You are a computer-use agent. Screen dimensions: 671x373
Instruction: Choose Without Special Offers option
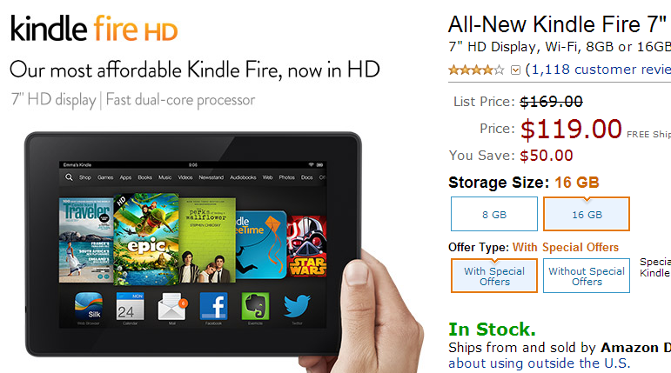[x=587, y=276]
